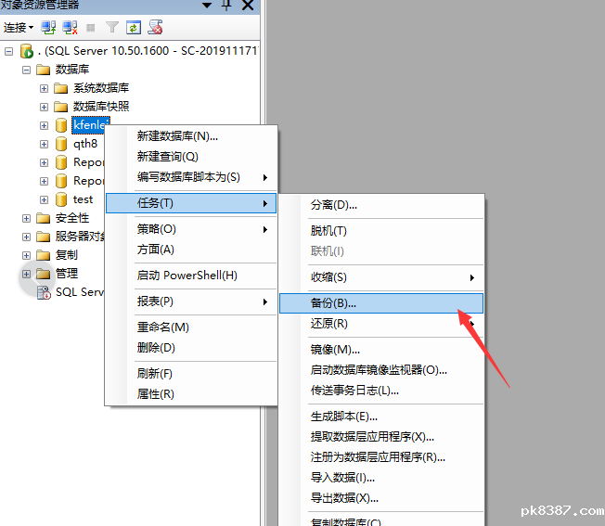Screen dimensions: 605x526
Task: Click the Refresh icon in Object Explorer toolbar
Action: 133,28
